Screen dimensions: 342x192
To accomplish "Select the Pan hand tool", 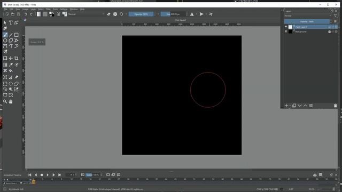I will coord(11,101).
